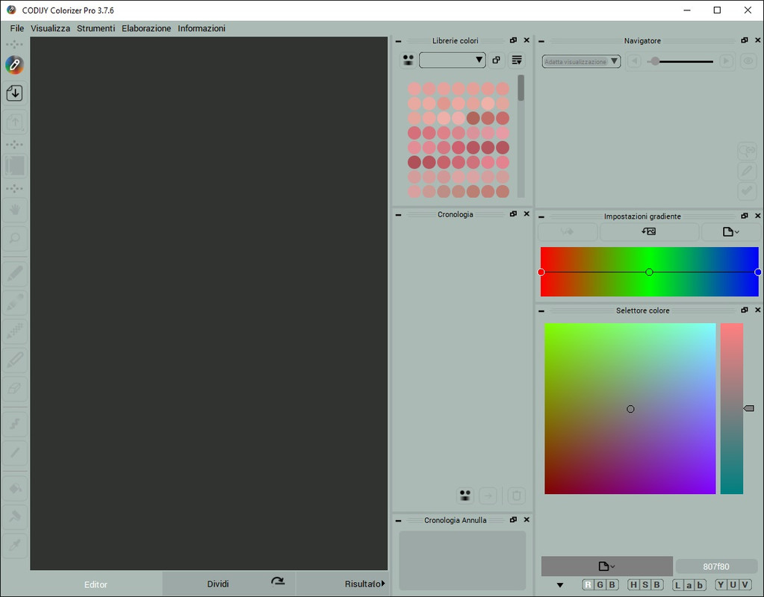Viewport: 764px width, 597px height.
Task: Select the eraser tool in left toolbar
Action: (x=15, y=388)
